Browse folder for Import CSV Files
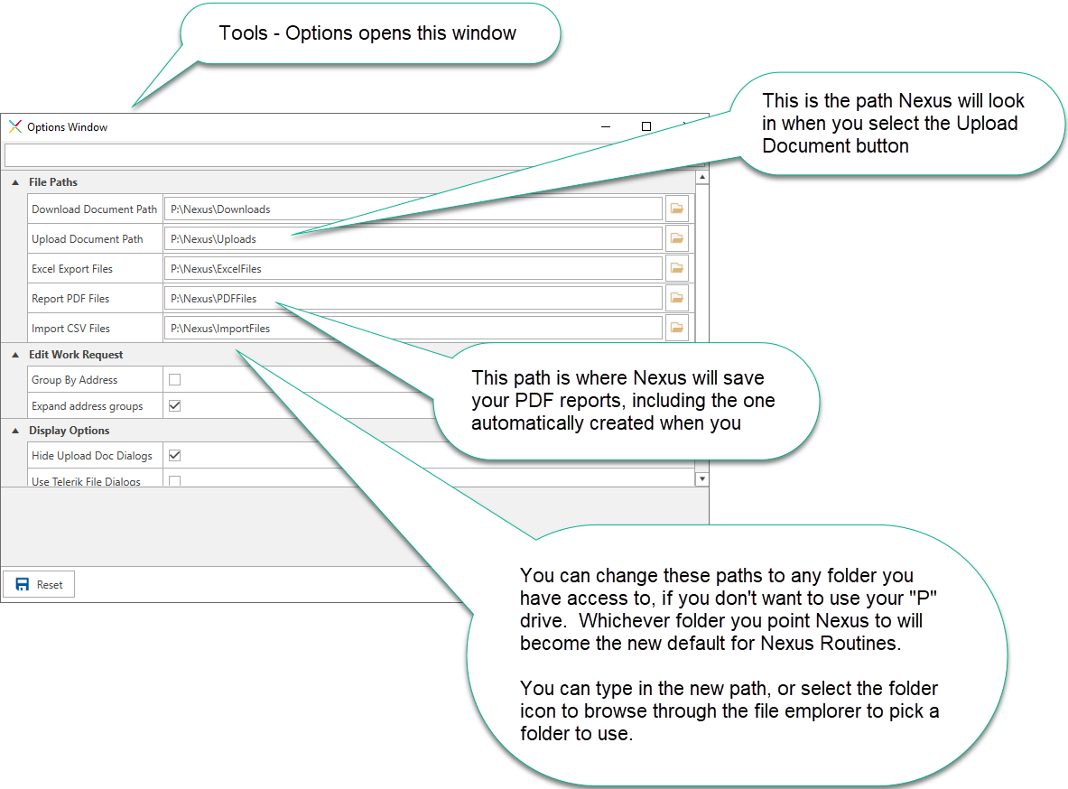This screenshot has height=789, width=1068. click(x=676, y=328)
